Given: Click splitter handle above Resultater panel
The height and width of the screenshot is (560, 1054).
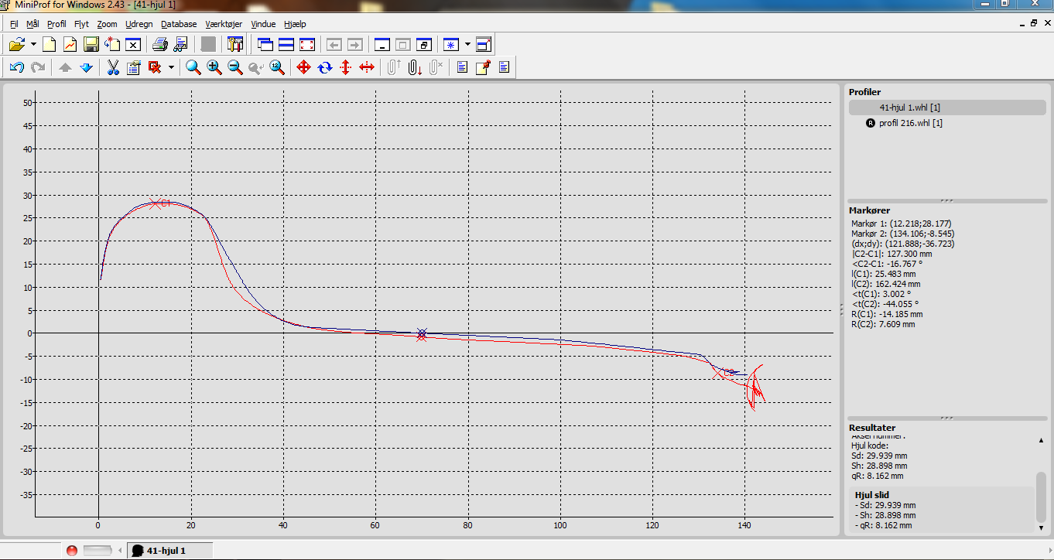Looking at the screenshot, I should pyautogui.click(x=946, y=418).
